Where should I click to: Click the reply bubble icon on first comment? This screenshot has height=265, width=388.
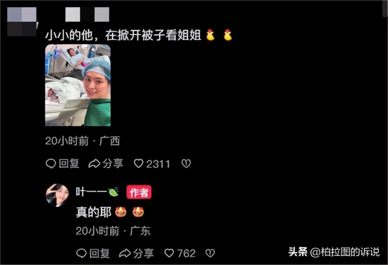50,164
